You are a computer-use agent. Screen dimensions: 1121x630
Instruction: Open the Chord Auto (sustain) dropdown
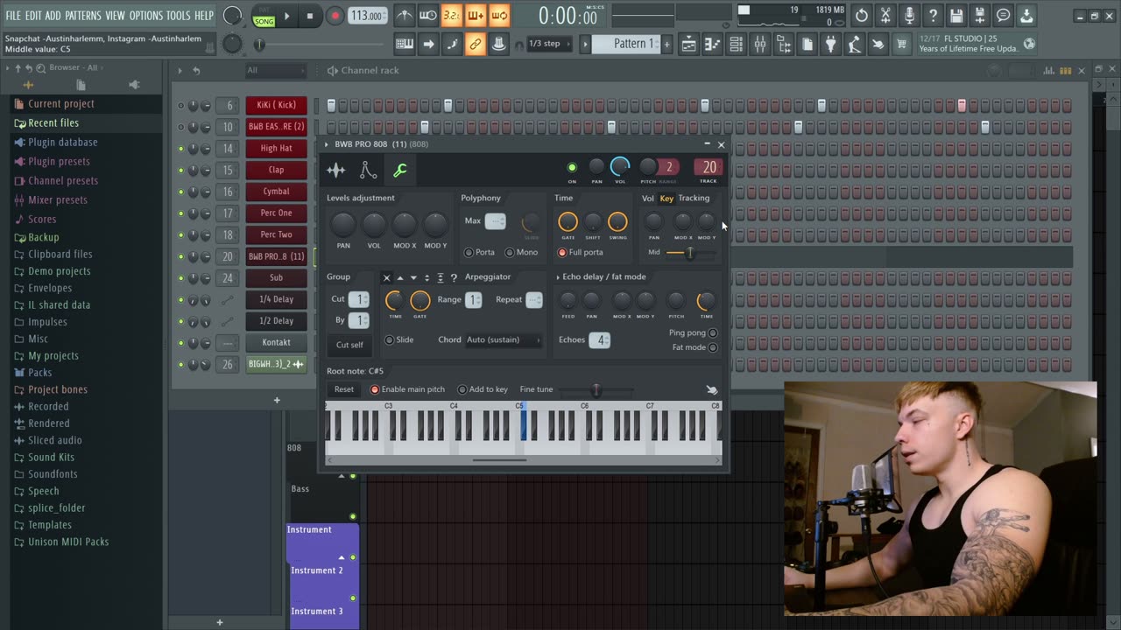504,339
